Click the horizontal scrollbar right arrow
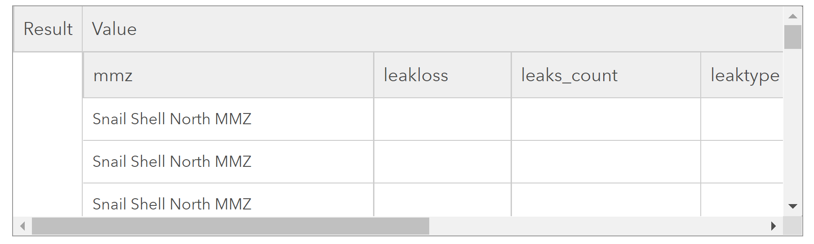The height and width of the screenshot is (244, 814). (x=773, y=226)
